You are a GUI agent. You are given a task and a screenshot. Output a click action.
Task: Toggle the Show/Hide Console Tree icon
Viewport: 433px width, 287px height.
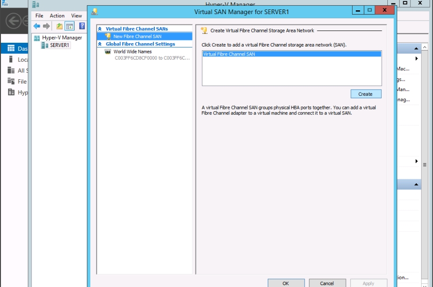(x=69, y=26)
